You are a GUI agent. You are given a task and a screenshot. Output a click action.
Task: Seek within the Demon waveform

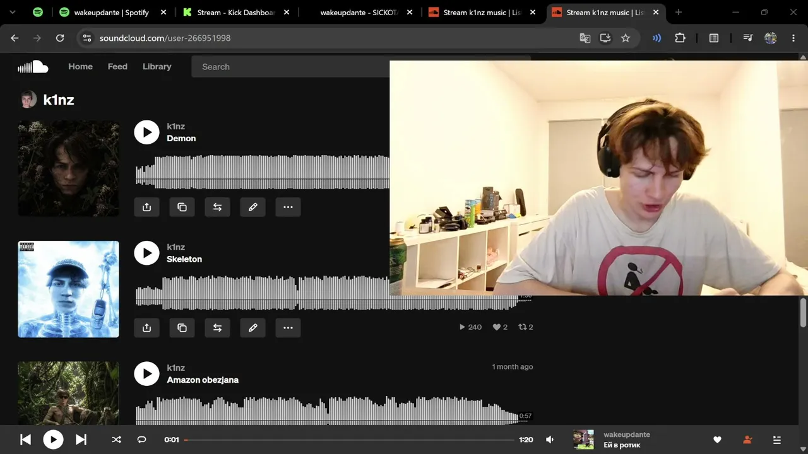coord(262,172)
